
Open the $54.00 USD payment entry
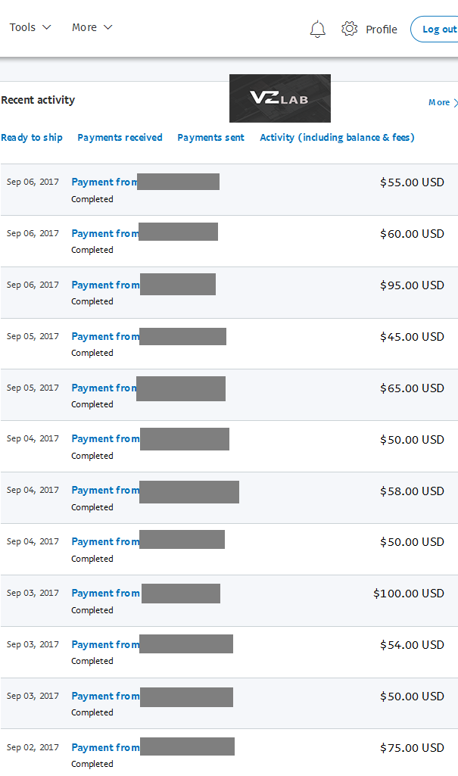click(x=229, y=653)
